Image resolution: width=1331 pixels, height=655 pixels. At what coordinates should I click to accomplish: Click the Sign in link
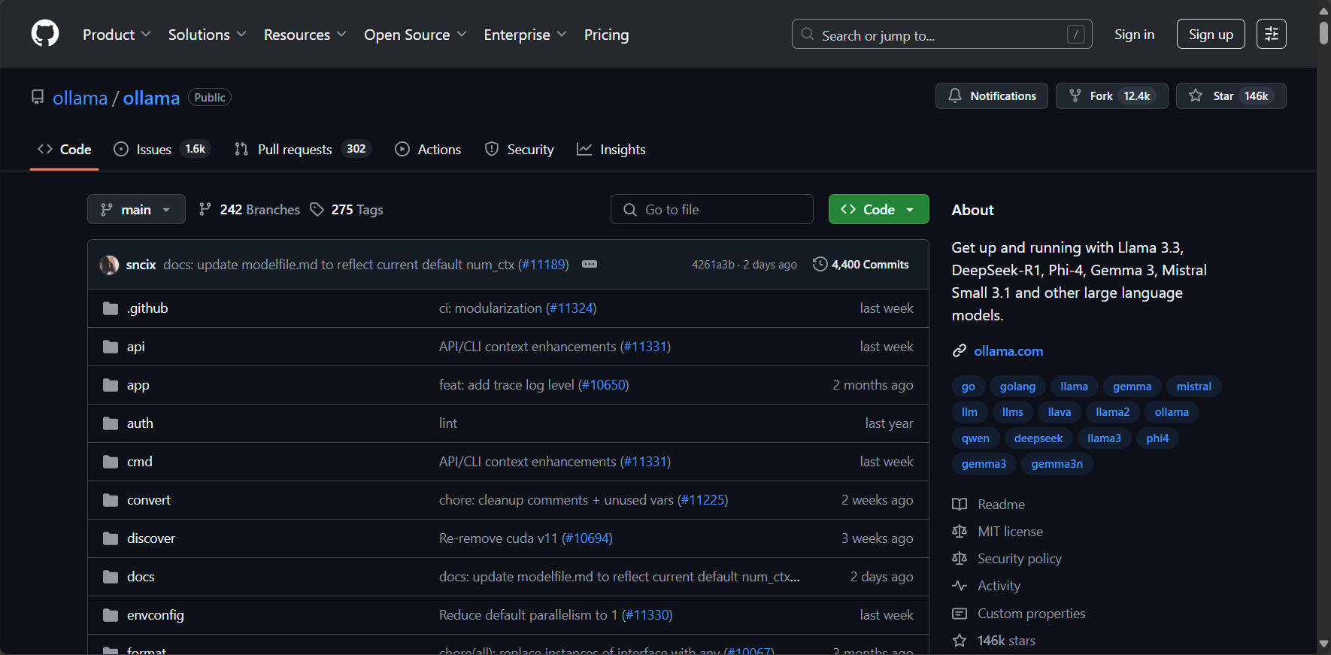pyautogui.click(x=1134, y=35)
